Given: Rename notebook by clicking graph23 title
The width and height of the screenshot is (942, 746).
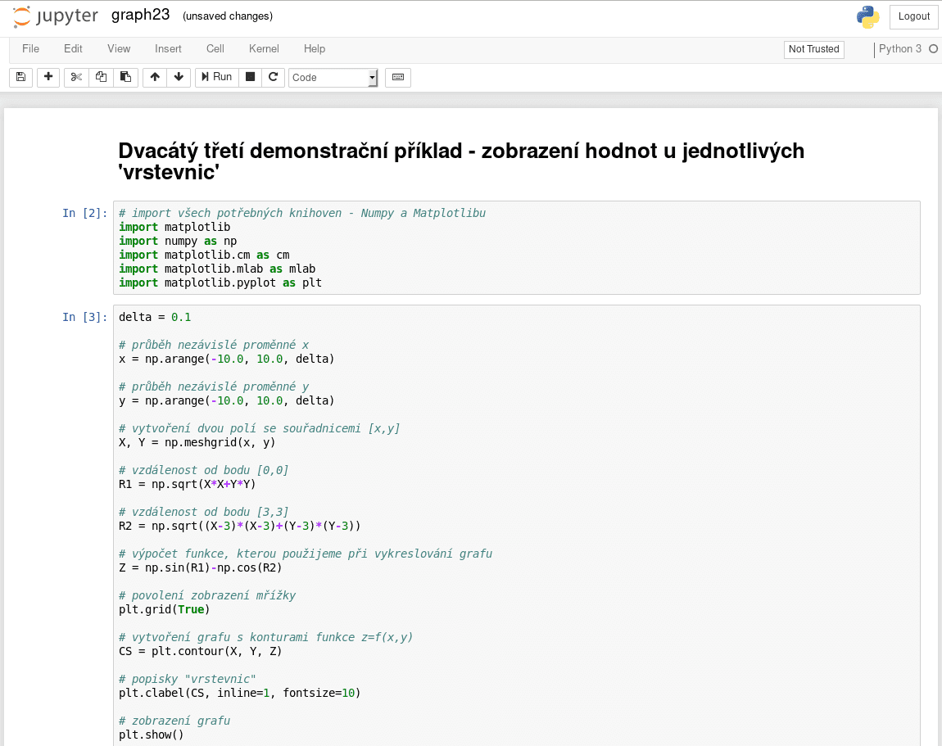Looking at the screenshot, I should point(141,15).
